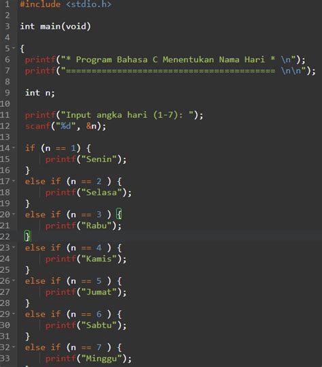Click the "Senin" string literal

pos(99,159)
